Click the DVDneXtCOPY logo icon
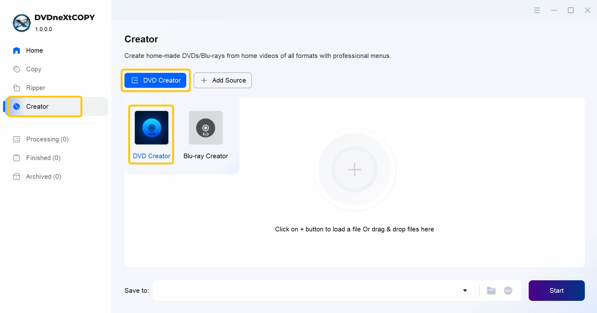This screenshot has width=597, height=313. (22, 23)
